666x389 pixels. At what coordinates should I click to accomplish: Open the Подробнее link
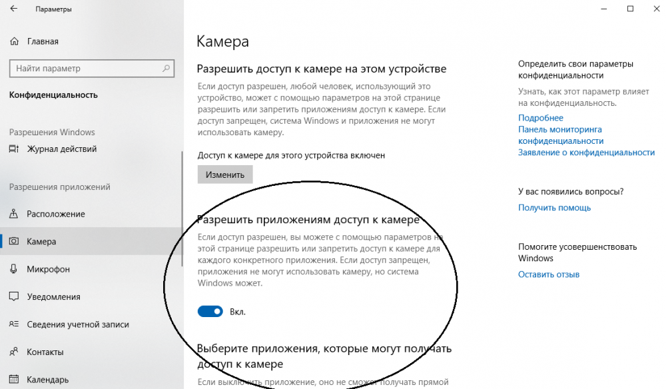point(540,118)
